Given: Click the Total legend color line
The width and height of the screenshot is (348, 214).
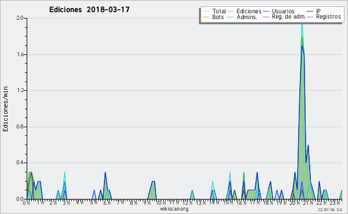Looking at the screenshot, I should (x=206, y=12).
